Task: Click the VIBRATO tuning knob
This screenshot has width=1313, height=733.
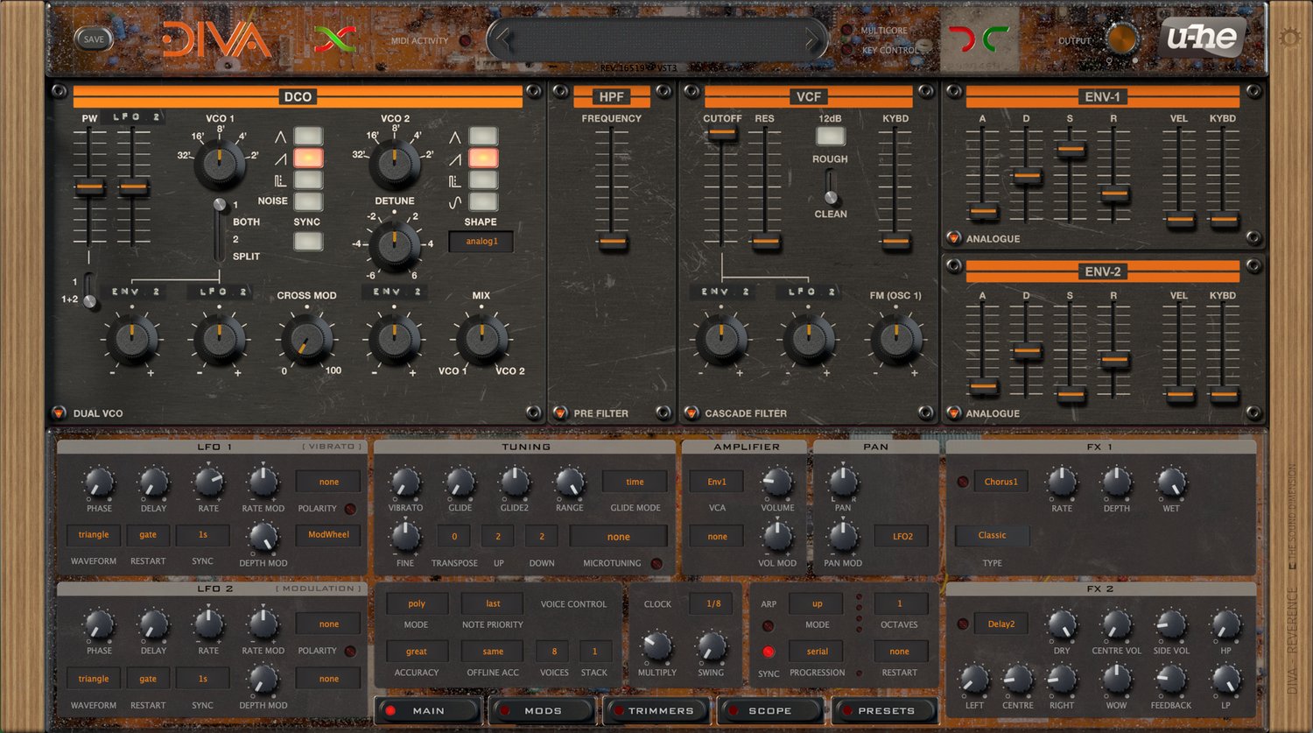Action: (404, 481)
